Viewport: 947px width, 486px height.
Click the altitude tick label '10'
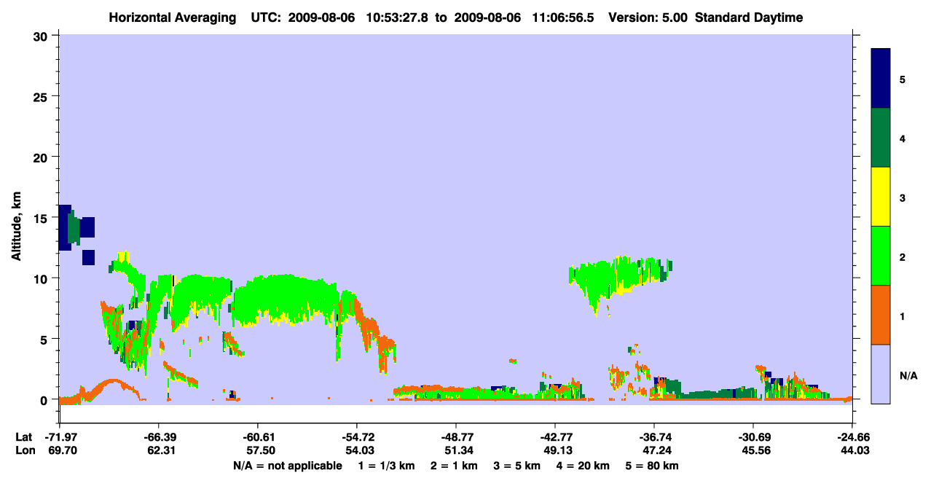[x=42, y=278]
